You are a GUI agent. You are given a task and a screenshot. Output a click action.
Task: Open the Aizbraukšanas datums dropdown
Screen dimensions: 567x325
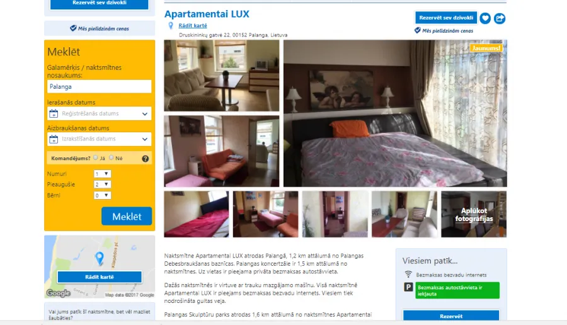coord(99,139)
